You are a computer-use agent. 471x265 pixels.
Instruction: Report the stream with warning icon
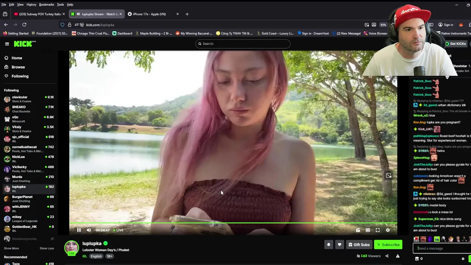[x=398, y=256]
